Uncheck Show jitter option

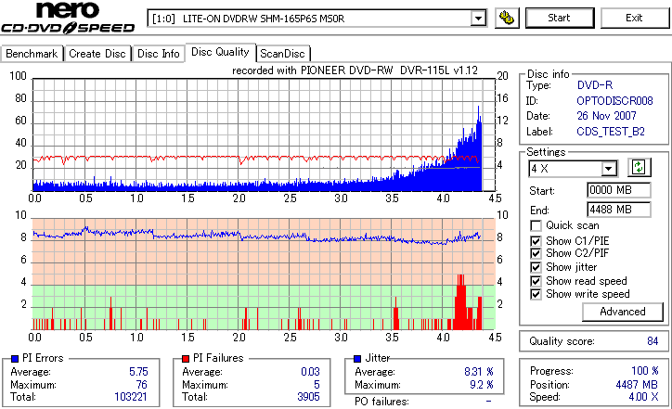tap(536, 267)
